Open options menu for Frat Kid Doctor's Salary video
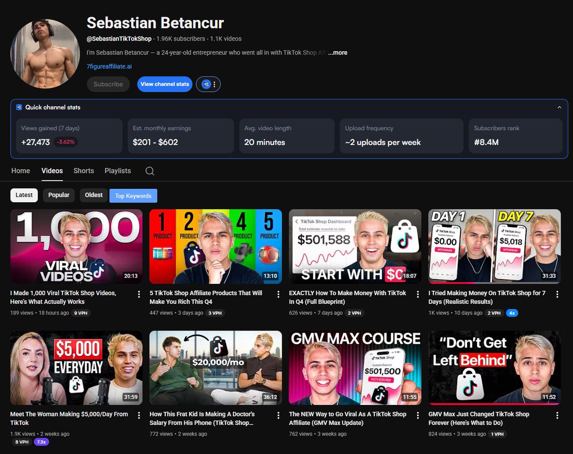Image resolution: width=573 pixels, height=454 pixels. (x=278, y=415)
